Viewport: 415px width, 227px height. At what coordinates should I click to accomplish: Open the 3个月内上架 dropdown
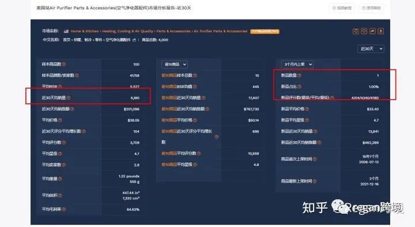[297, 65]
